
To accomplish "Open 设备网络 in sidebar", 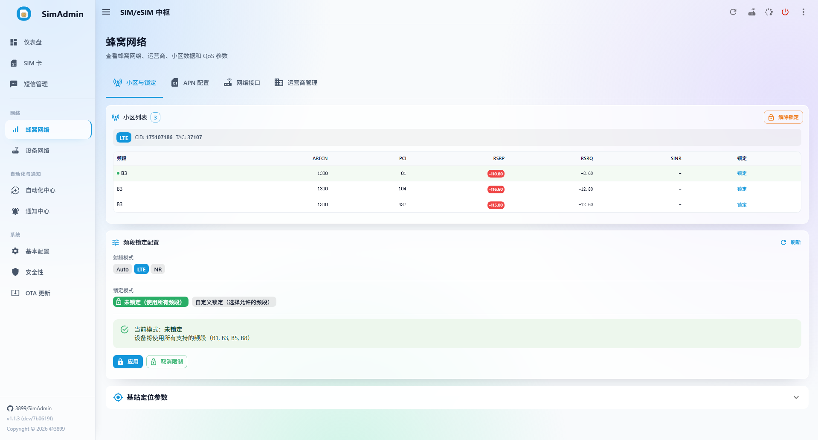I will pos(48,151).
